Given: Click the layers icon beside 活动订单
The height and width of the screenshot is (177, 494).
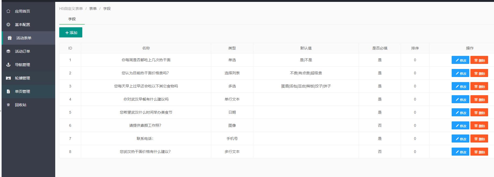Looking at the screenshot, I should point(8,51).
